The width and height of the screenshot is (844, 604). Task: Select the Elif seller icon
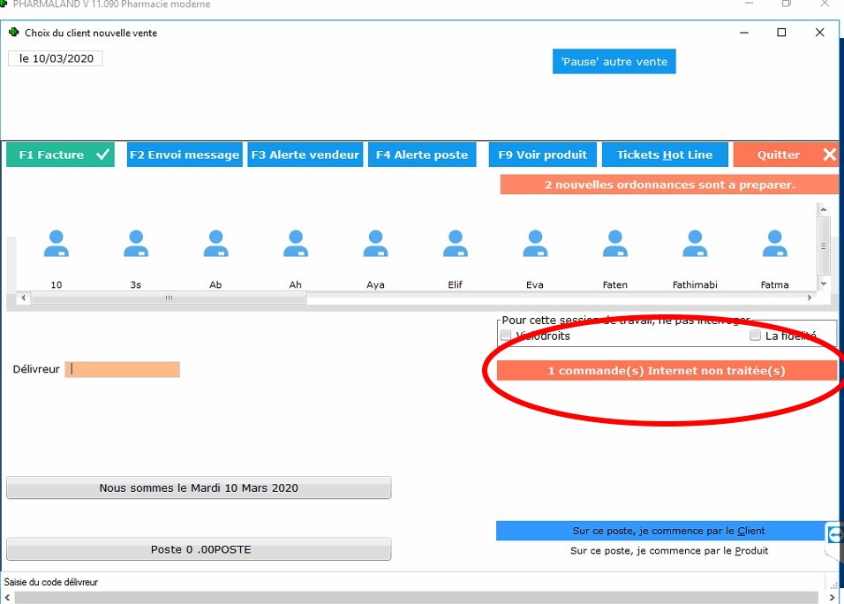point(455,245)
